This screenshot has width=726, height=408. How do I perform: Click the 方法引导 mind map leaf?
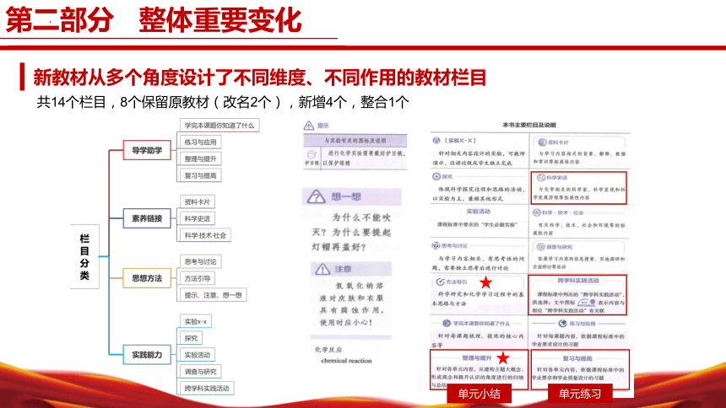pos(198,278)
